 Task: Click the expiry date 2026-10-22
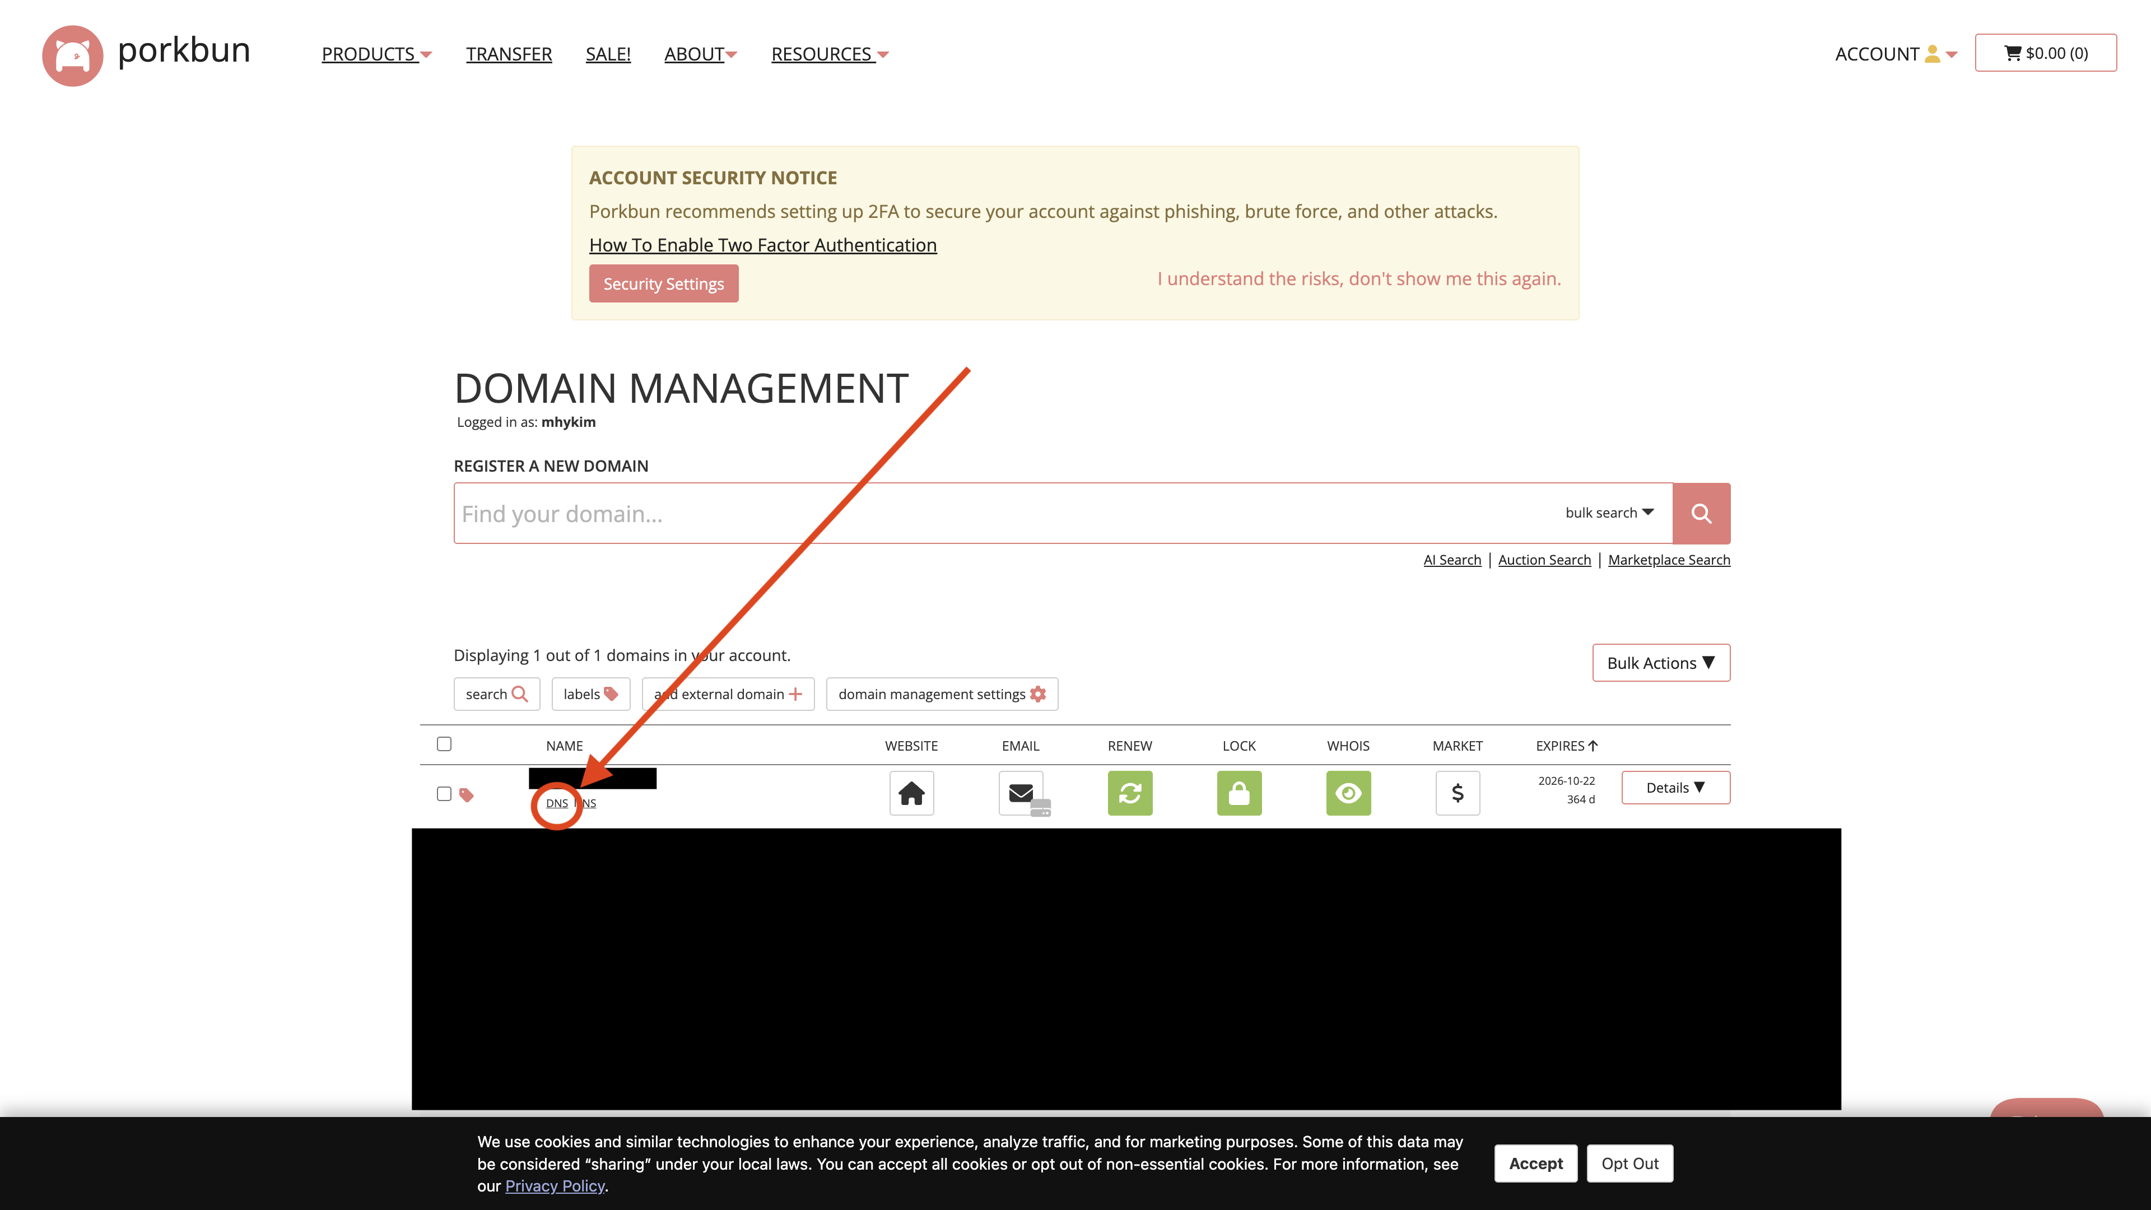pyautogui.click(x=1567, y=781)
